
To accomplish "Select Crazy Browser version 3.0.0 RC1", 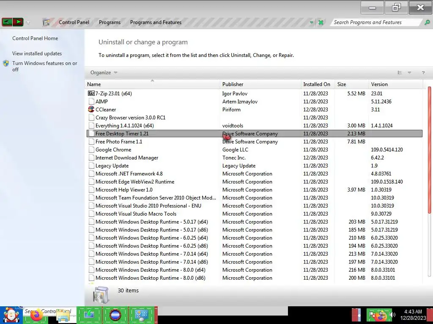I will (130, 118).
